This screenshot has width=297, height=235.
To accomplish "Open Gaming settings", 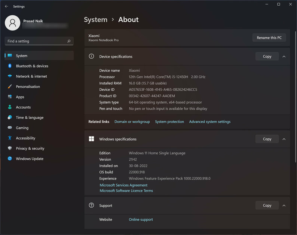I will coord(39,128).
